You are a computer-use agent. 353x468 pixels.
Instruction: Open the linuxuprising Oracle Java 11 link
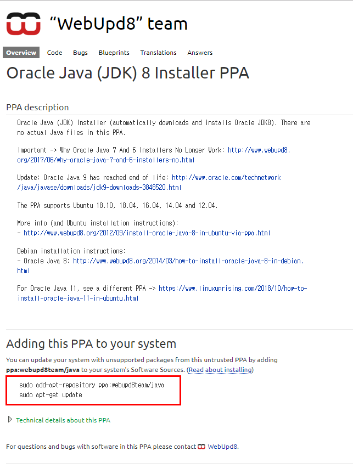[162, 293]
